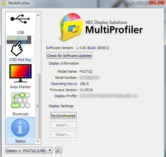Click the sidebar scrollbar thumb
166x157 pixels.
coord(38,106)
